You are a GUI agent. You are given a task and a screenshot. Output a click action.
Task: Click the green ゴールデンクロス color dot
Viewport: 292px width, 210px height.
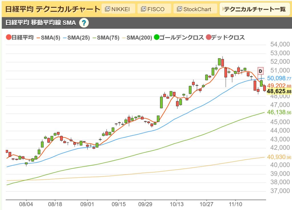pyautogui.click(x=157, y=37)
